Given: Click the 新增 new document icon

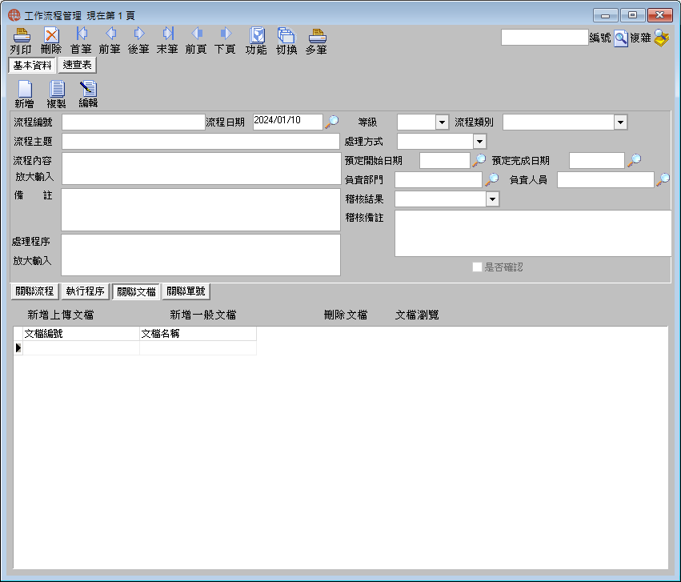Looking at the screenshot, I should [x=25, y=89].
